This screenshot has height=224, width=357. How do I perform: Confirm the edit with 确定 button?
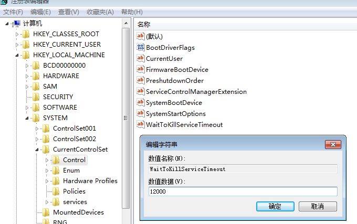click(x=275, y=206)
